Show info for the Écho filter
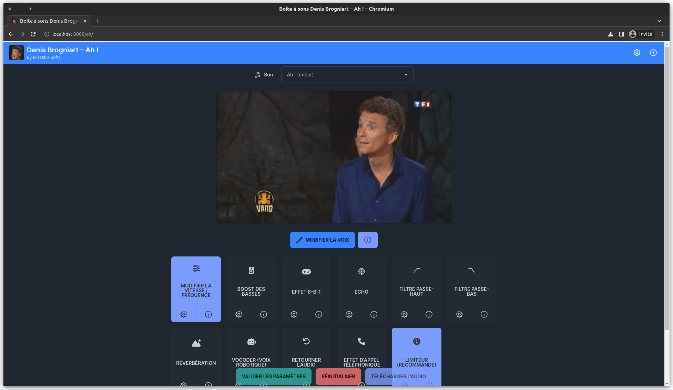Image resolution: width=673 pixels, height=390 pixels. click(x=374, y=314)
